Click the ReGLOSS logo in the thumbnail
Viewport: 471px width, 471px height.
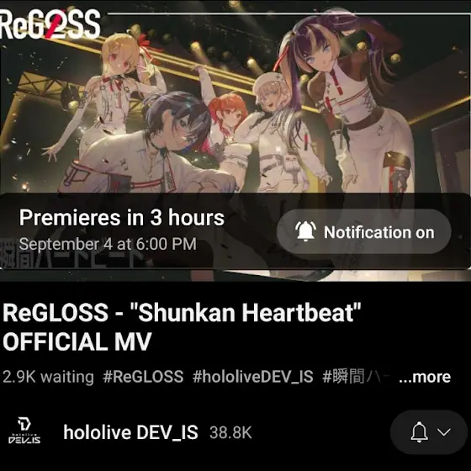[x=50, y=24]
